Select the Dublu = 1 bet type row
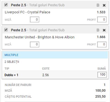 point(55,75)
